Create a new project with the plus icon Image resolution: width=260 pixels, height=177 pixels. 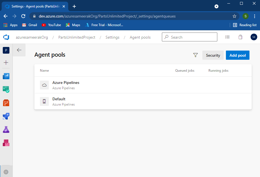pyautogui.click(x=6, y=63)
